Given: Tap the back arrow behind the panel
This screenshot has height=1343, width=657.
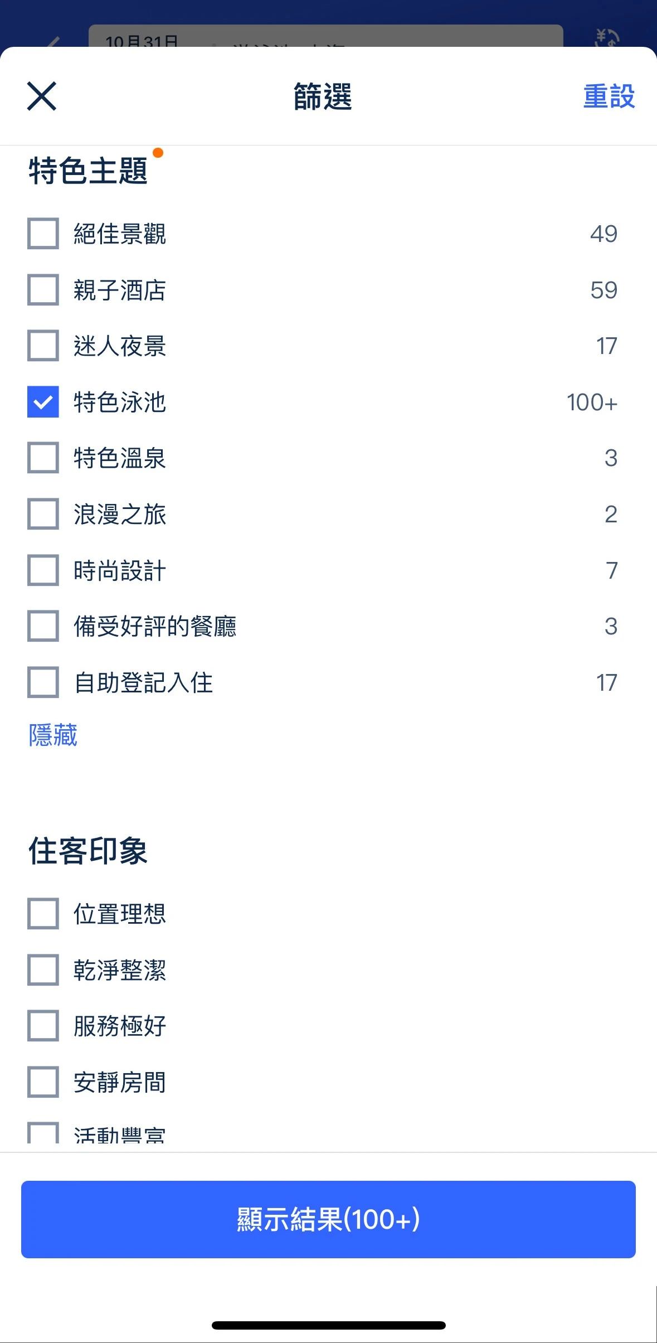Looking at the screenshot, I should coord(53,41).
